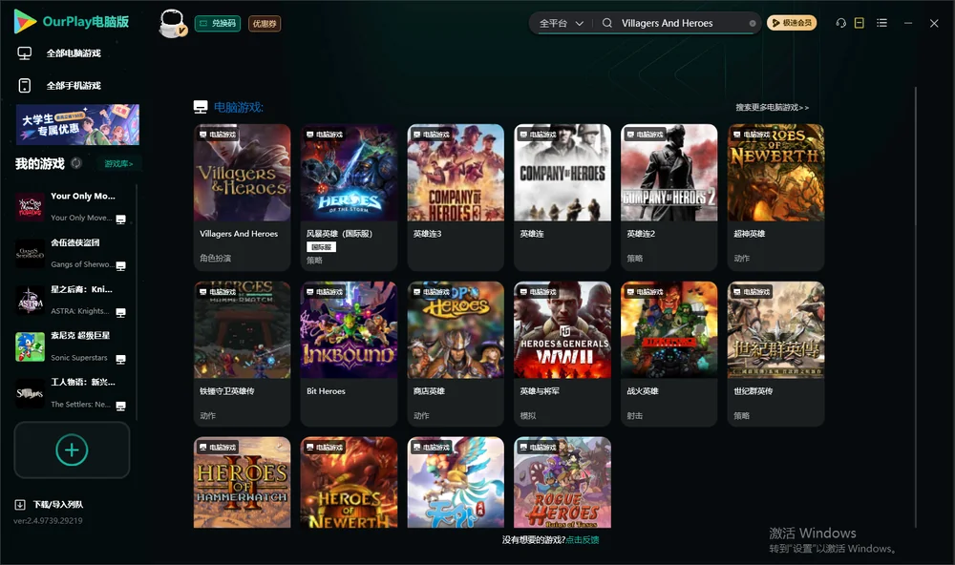Click the 电脑游戏 badge on 世纪群英传 cover
955x565 pixels.
tap(751, 292)
